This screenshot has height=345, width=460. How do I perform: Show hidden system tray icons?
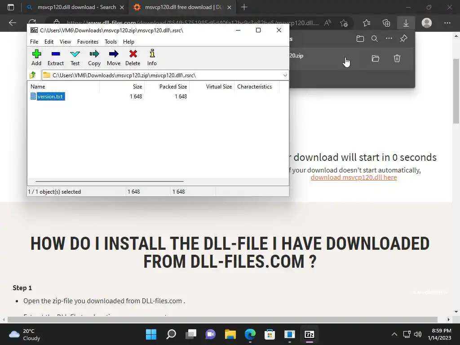[394, 334]
